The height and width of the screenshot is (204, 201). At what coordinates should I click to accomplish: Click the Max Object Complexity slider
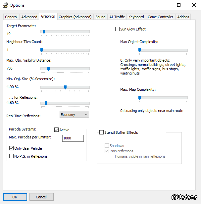(163, 50)
